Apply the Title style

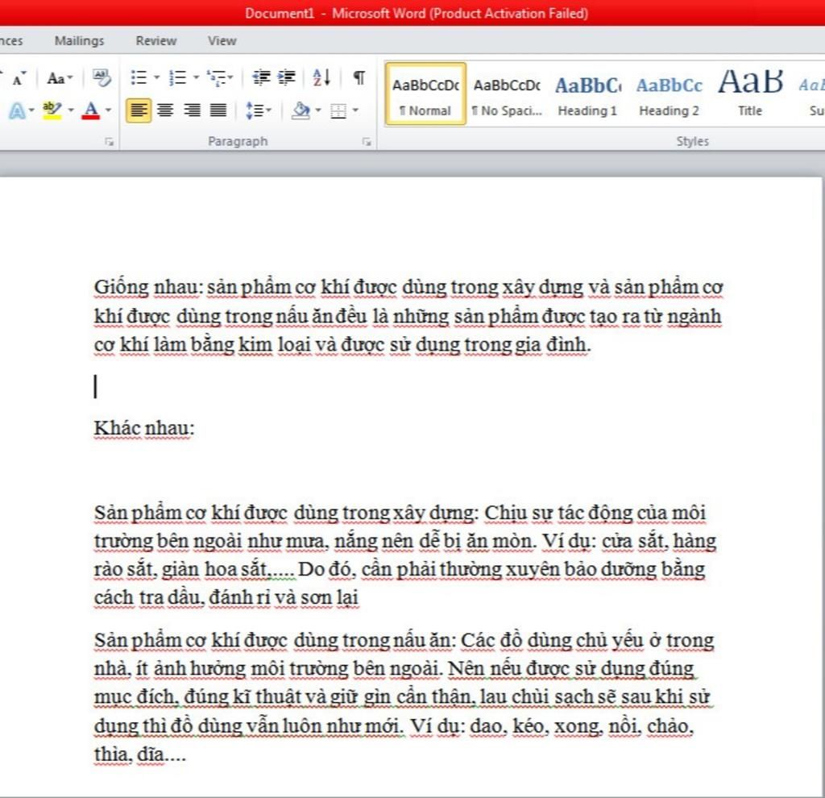pyautogui.click(x=750, y=94)
